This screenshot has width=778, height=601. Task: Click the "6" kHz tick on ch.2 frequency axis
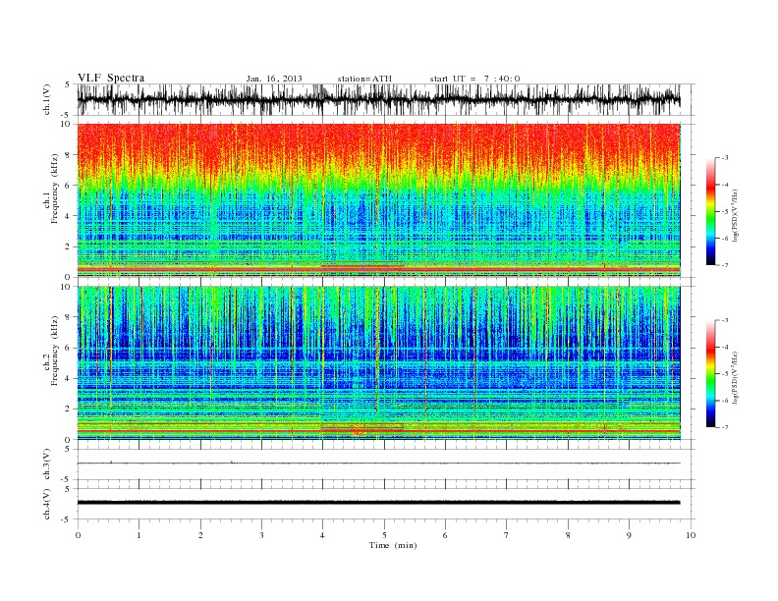tap(69, 348)
